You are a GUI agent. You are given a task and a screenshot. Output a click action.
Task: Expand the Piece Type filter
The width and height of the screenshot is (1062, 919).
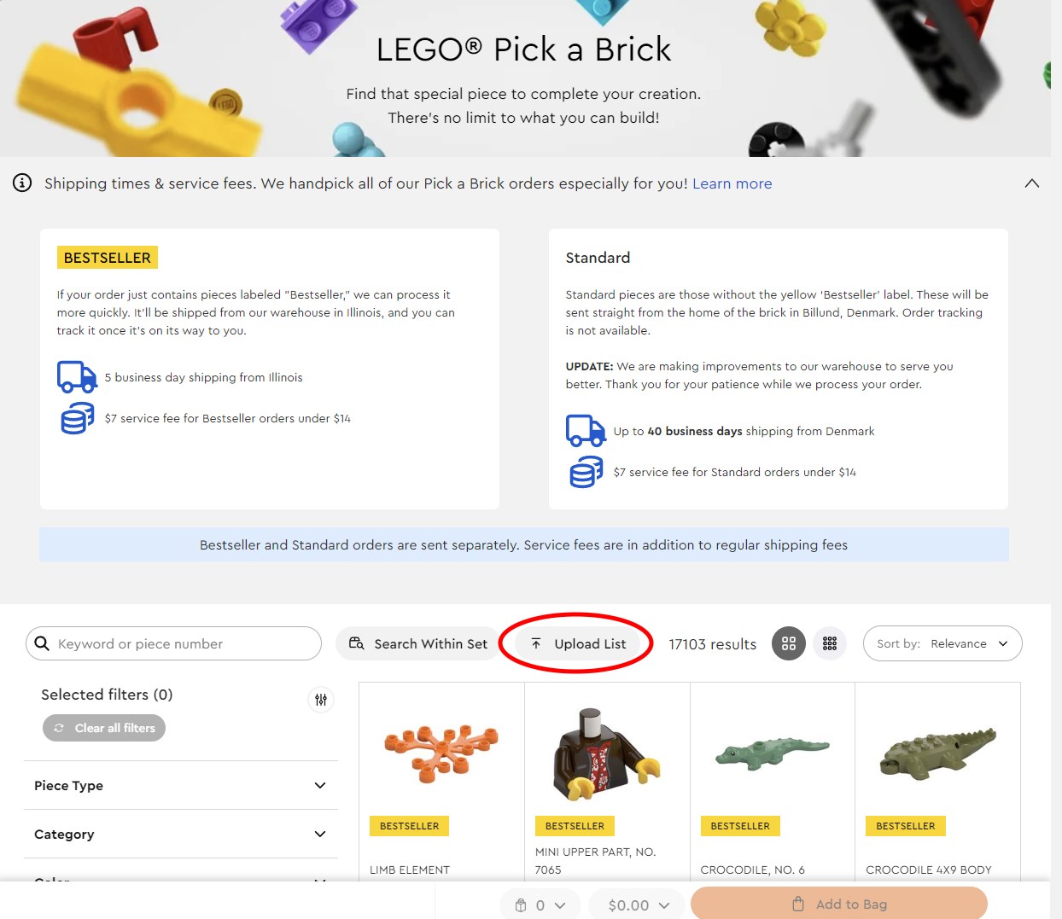(181, 785)
